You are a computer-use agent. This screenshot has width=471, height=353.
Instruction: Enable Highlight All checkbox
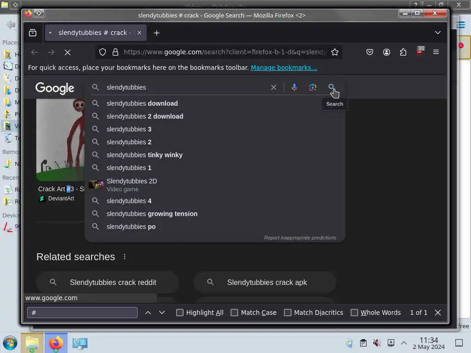(180, 313)
